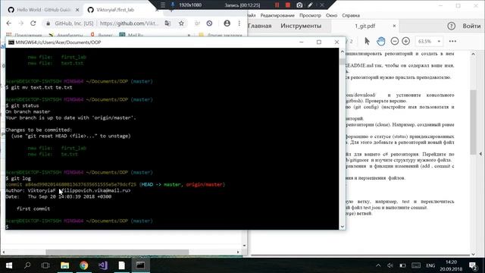Open Google Chrome from the taskbar

point(83,265)
